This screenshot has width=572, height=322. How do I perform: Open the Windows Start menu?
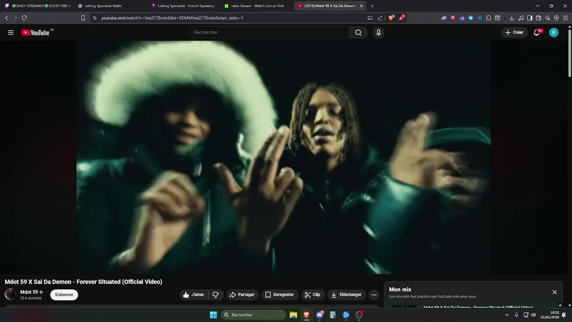(214, 315)
